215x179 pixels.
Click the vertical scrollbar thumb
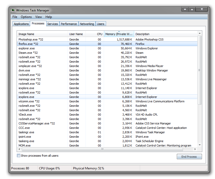point(200,70)
